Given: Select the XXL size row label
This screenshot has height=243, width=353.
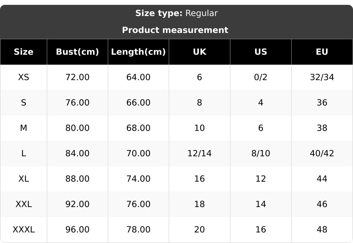Looking at the screenshot, I should coord(24,204).
